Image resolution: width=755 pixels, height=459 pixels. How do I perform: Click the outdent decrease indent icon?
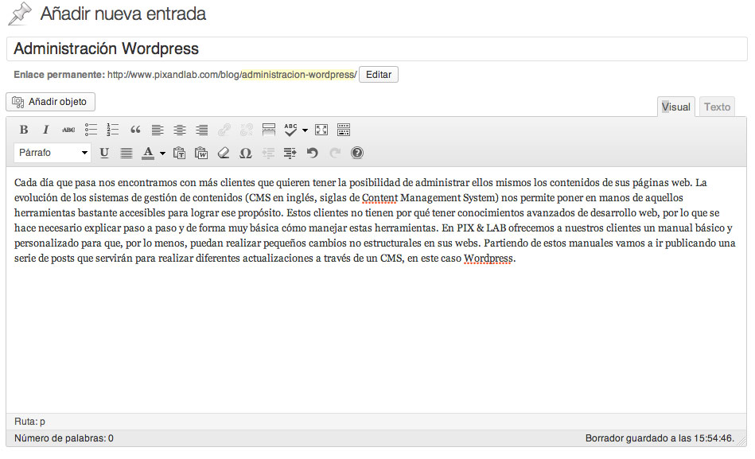point(268,154)
